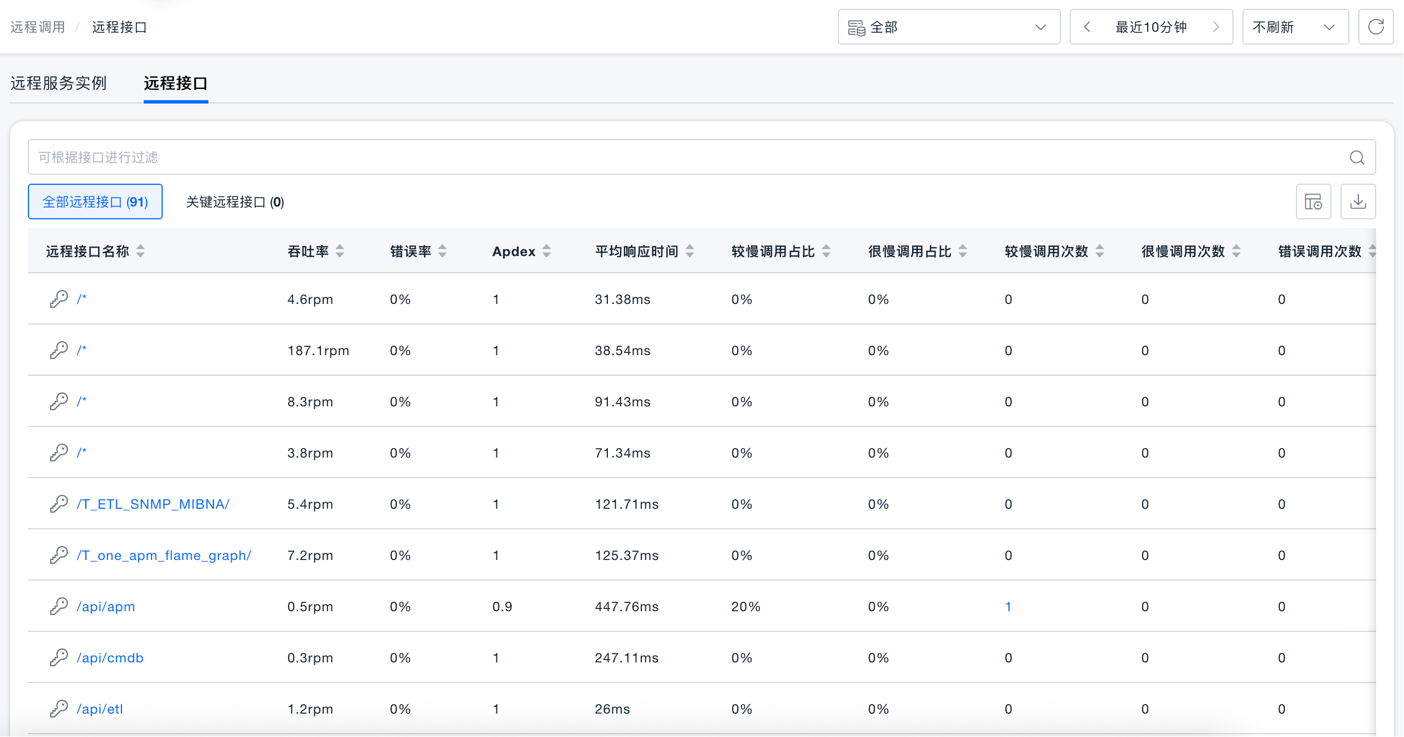
Task: Open the /api/cmdb interface link
Action: (110, 657)
